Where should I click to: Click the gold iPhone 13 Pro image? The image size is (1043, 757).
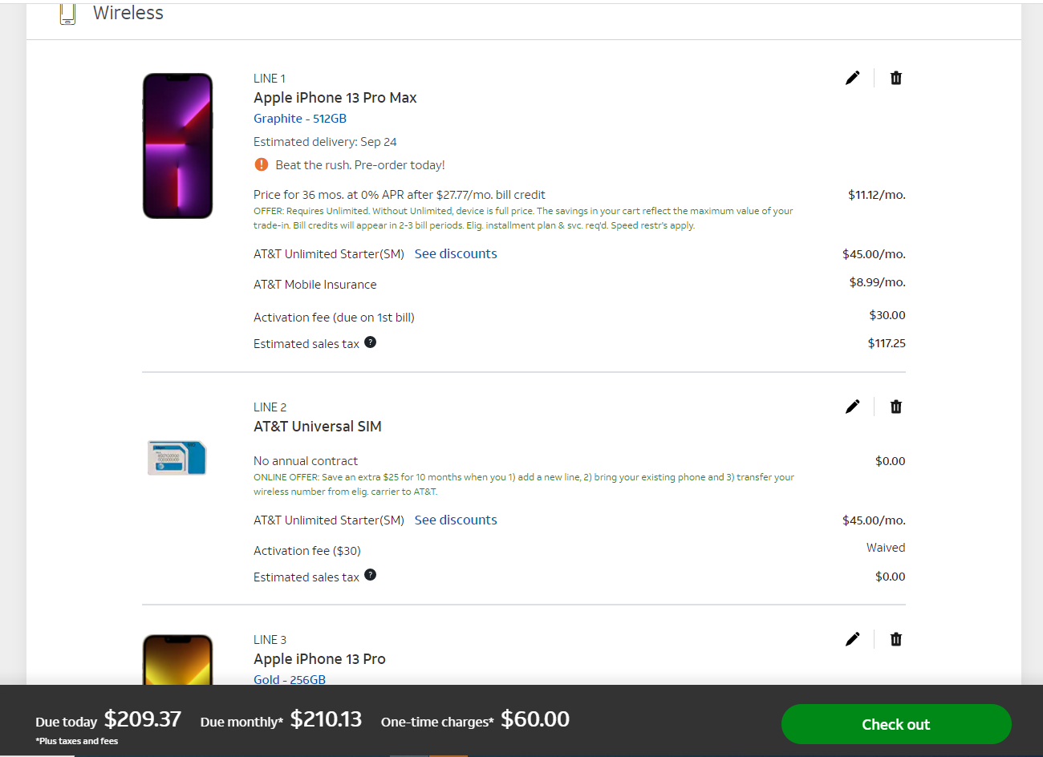click(x=177, y=660)
